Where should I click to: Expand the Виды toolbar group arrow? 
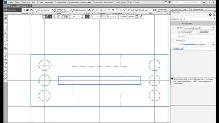pyautogui.click(x=168, y=13)
